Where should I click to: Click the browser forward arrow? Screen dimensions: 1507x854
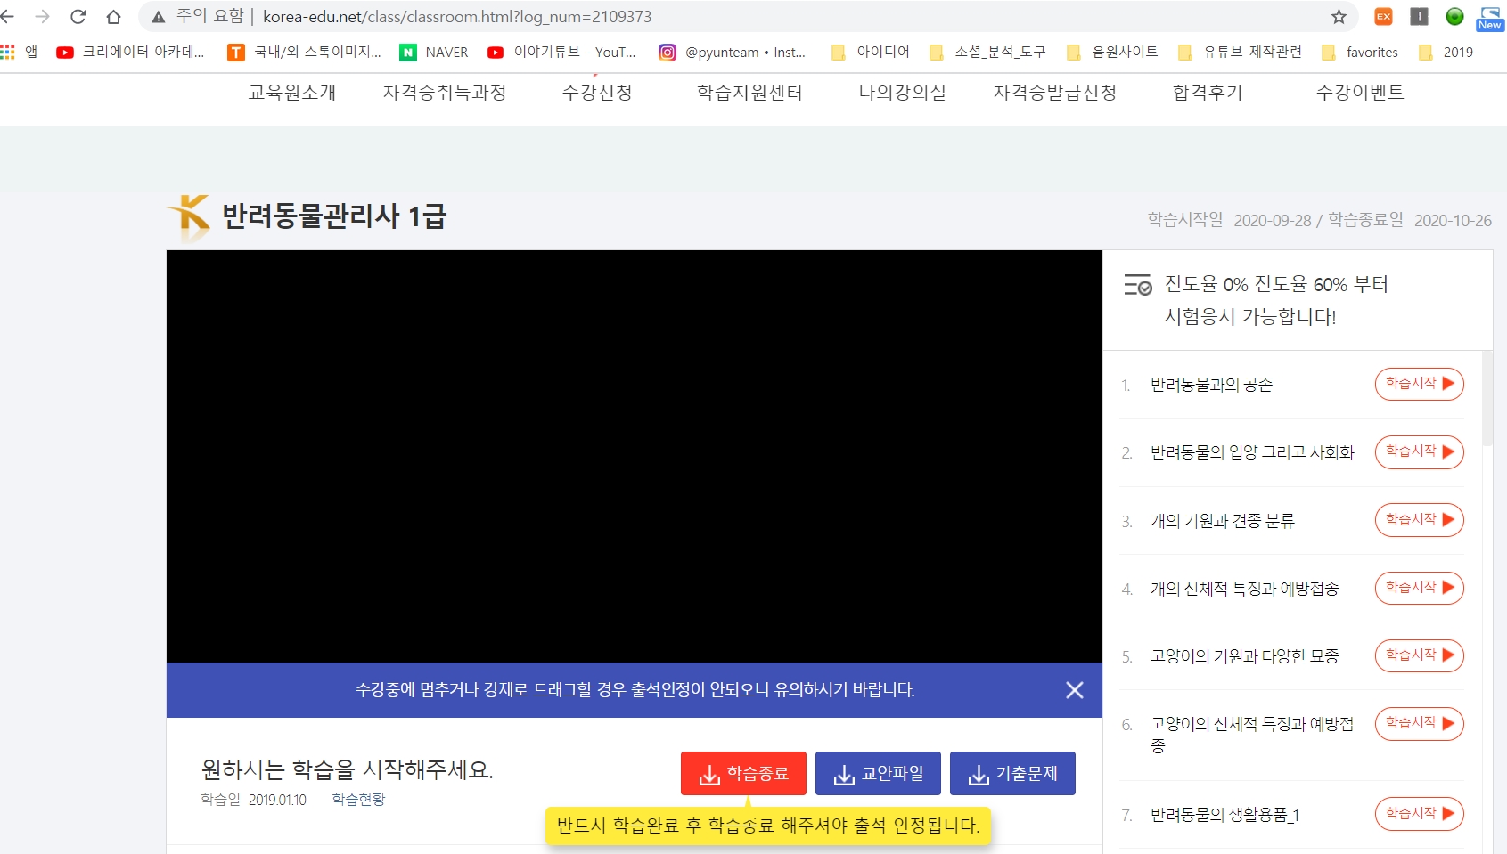point(42,16)
